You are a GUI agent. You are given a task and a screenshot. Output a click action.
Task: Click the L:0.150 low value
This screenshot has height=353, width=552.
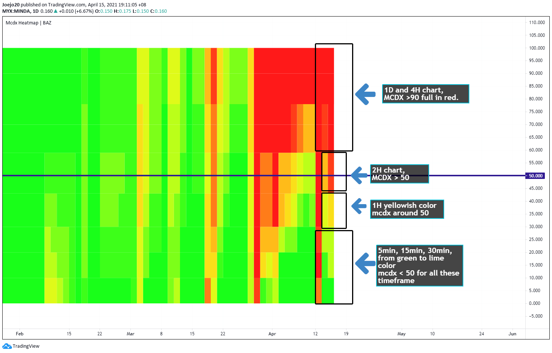click(x=141, y=11)
